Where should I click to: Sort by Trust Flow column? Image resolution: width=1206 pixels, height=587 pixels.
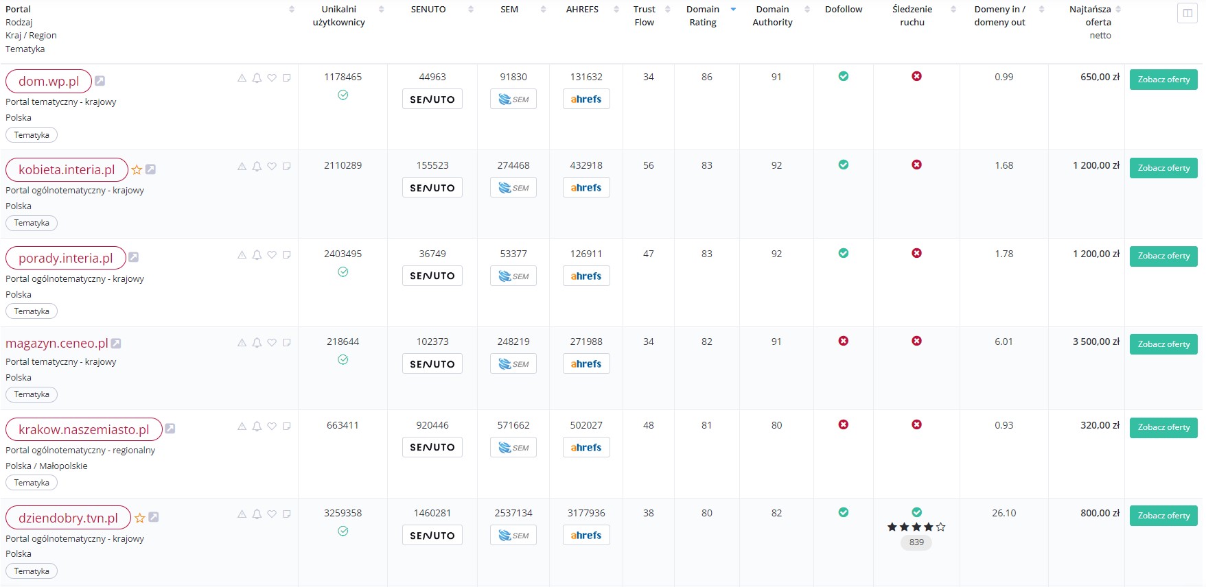point(668,10)
